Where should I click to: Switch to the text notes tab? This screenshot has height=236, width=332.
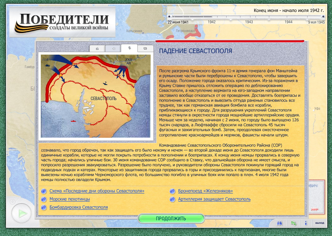coord(97,49)
